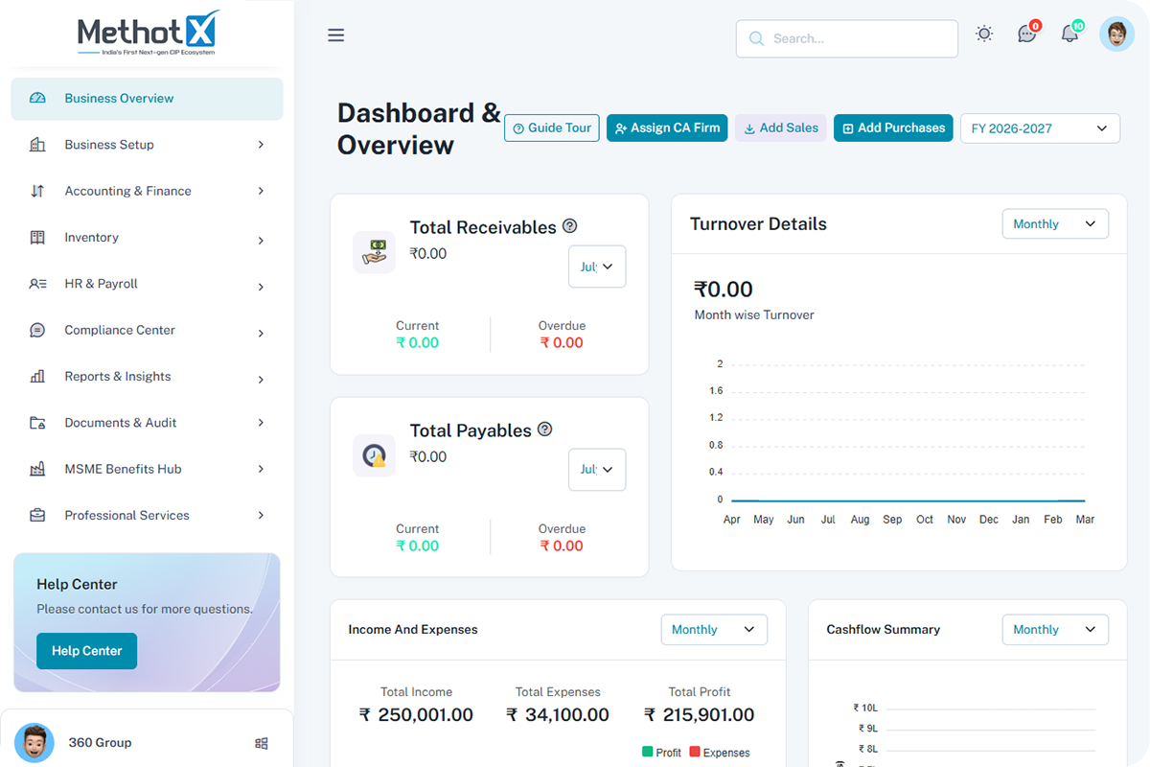Image resolution: width=1150 pixels, height=767 pixels.
Task: Expand Professional Services chevron
Action: click(261, 515)
